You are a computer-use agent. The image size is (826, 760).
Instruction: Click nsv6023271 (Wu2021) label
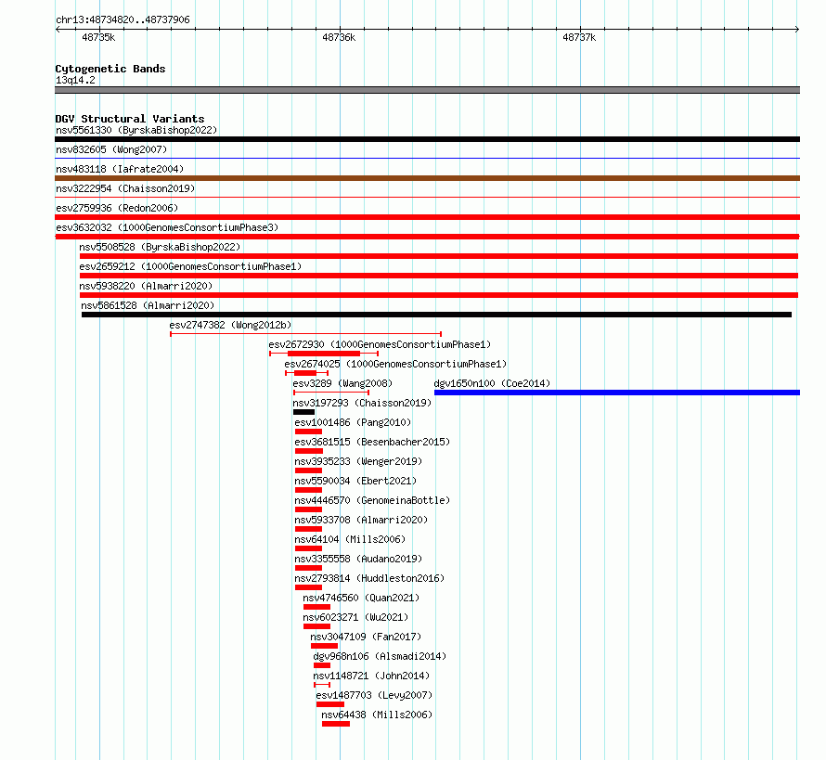coord(355,617)
